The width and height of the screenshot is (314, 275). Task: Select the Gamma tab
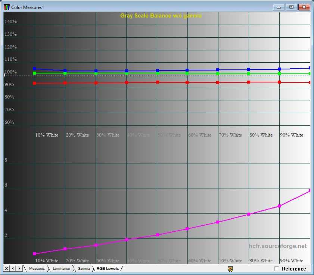tap(84, 269)
